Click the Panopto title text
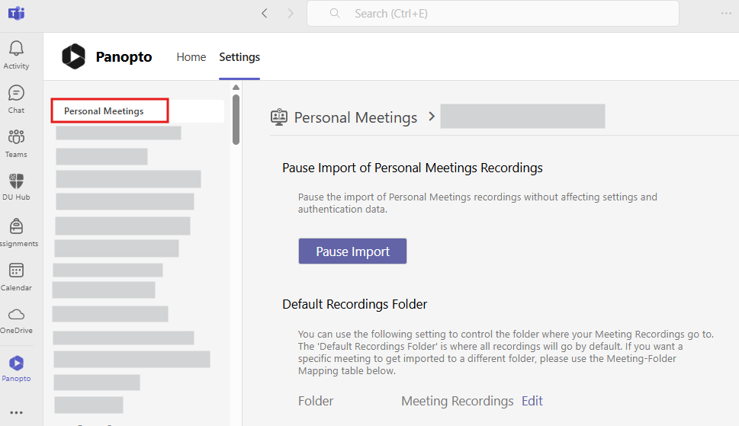739x426 pixels. 124,57
